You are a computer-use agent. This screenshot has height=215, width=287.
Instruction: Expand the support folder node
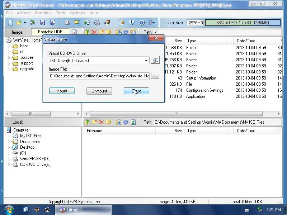9,63
